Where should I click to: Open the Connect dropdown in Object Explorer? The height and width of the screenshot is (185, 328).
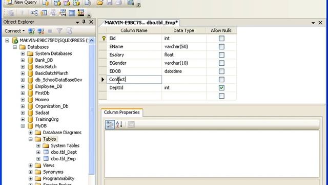(x=15, y=31)
